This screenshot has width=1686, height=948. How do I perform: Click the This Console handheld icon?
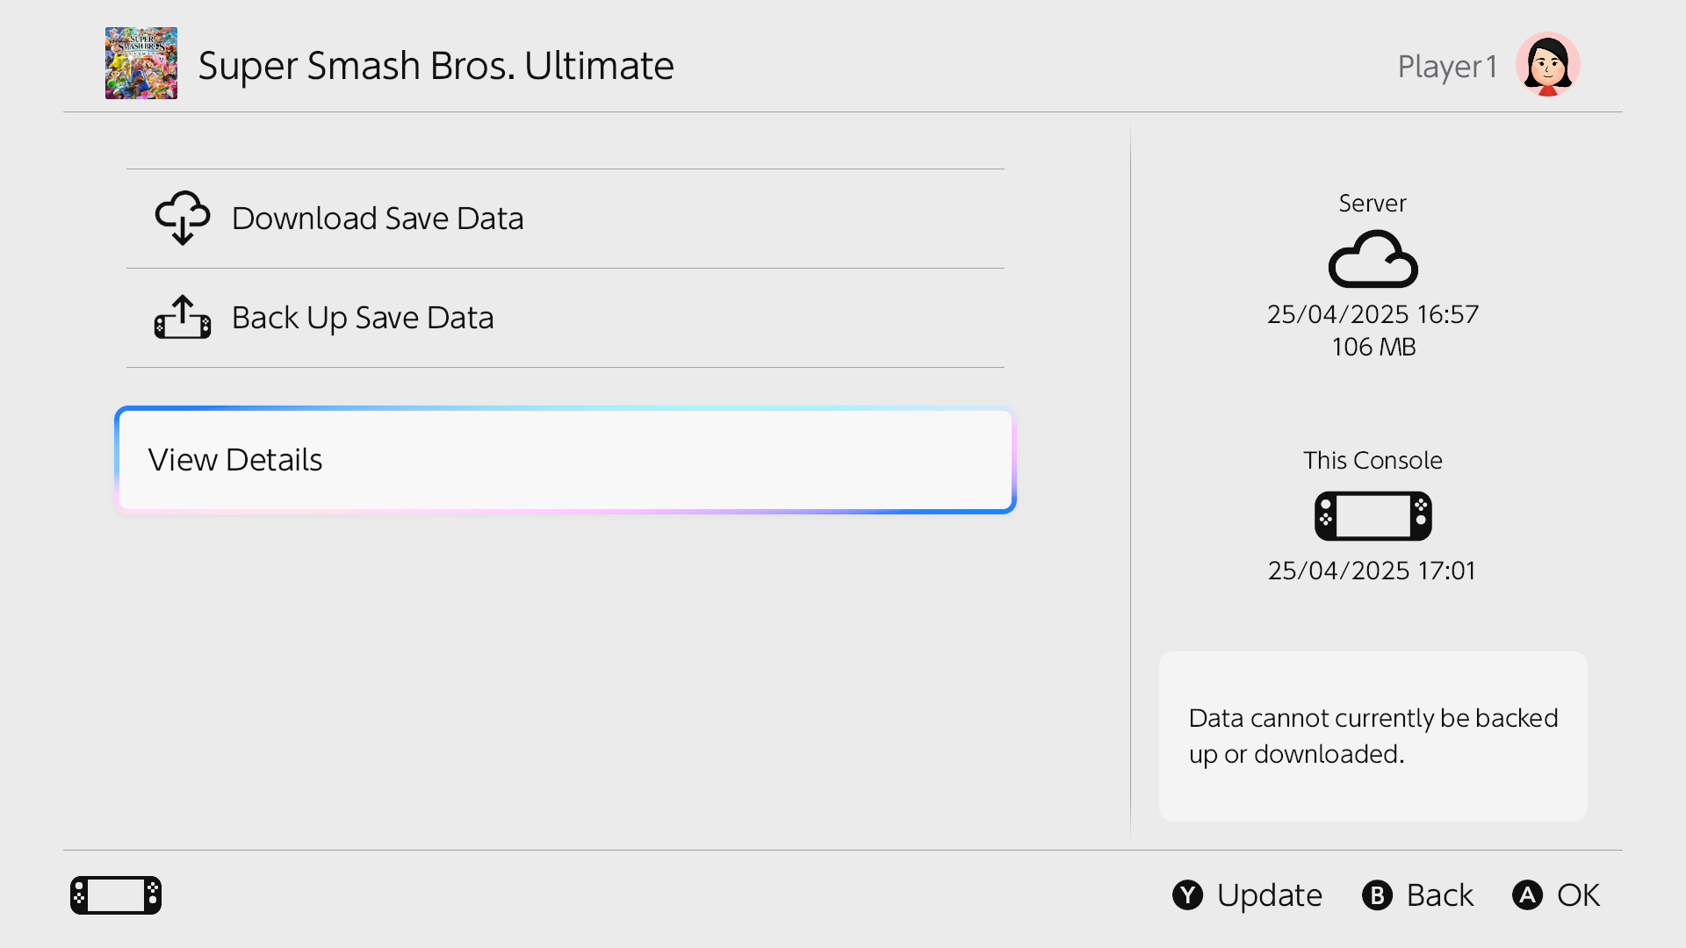(1373, 515)
